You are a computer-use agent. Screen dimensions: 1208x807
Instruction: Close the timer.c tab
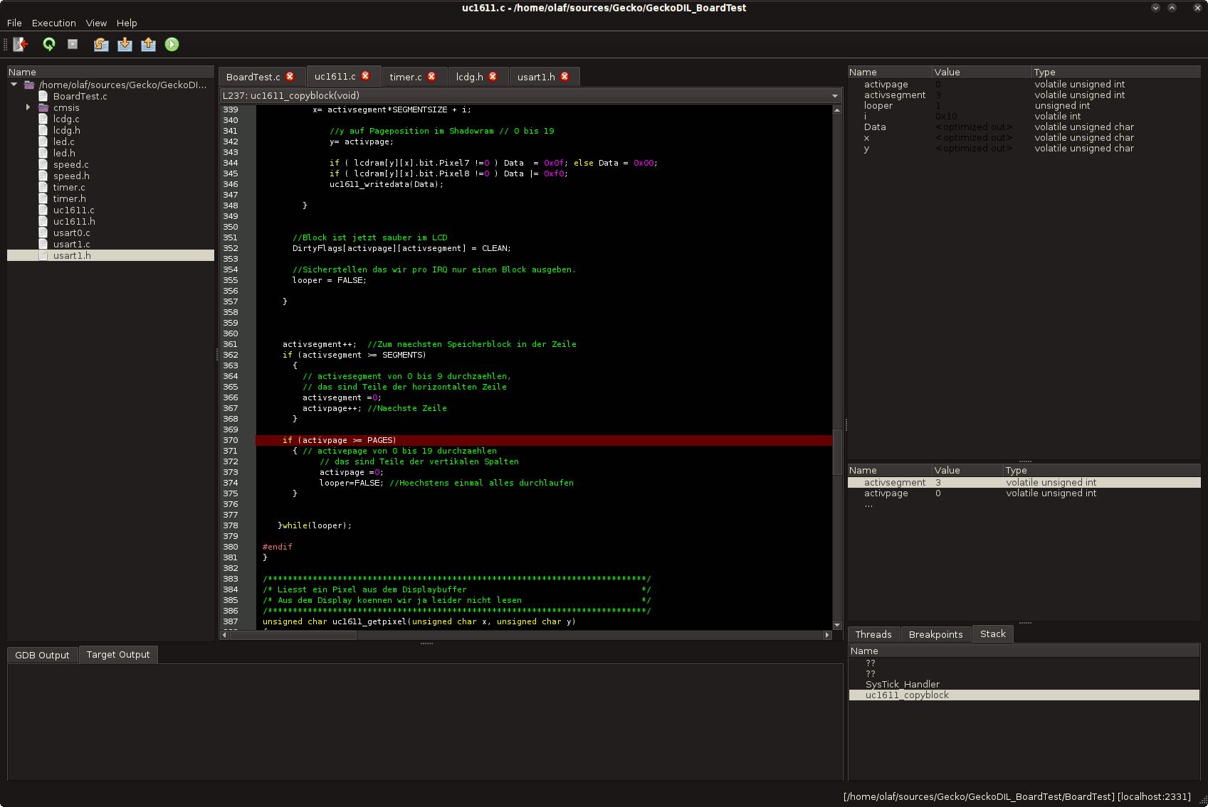pos(431,77)
